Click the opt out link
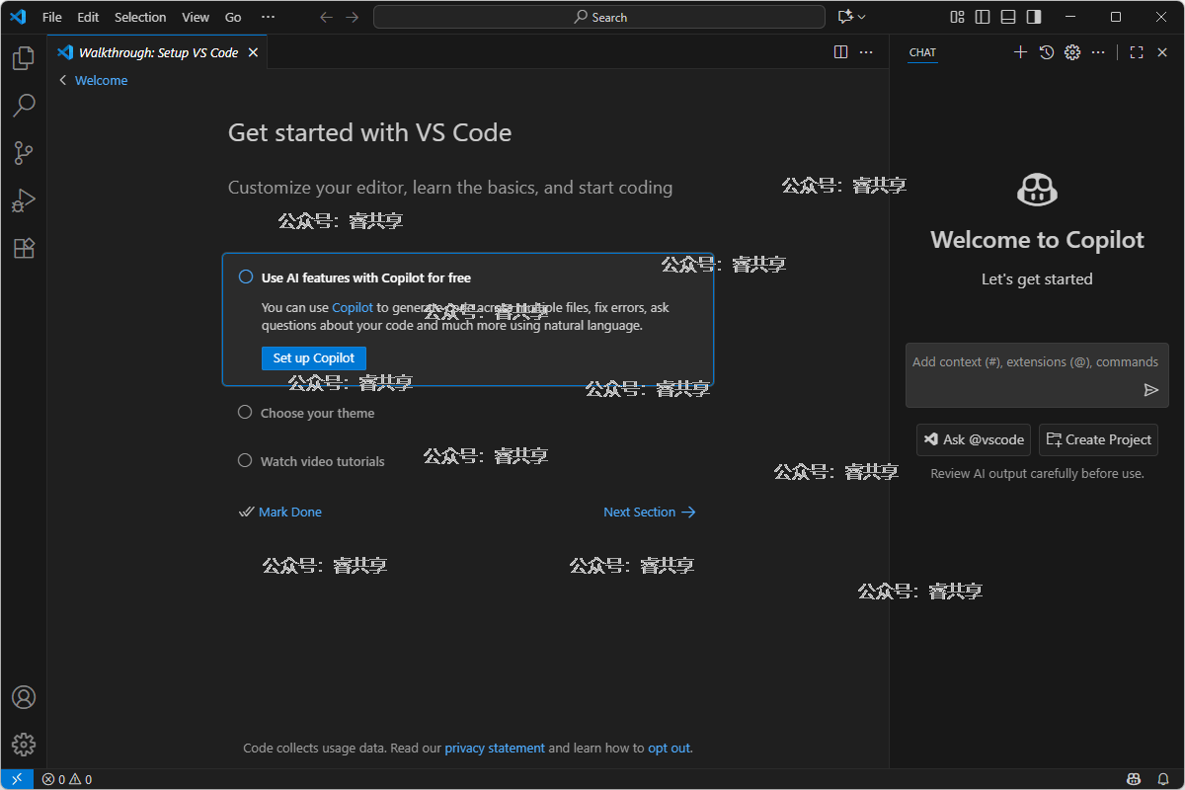Viewport: 1185px width, 790px height. pyautogui.click(x=669, y=748)
